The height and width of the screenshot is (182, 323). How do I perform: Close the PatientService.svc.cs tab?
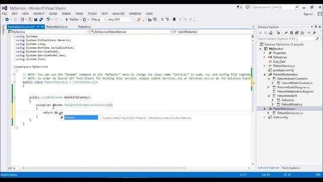[x=42, y=27]
